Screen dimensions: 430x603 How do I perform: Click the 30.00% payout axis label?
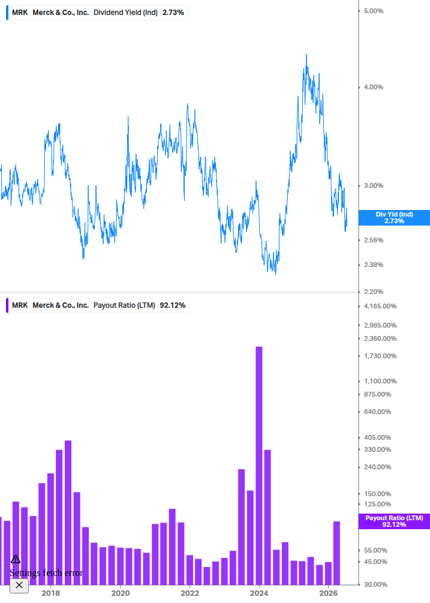tap(375, 584)
